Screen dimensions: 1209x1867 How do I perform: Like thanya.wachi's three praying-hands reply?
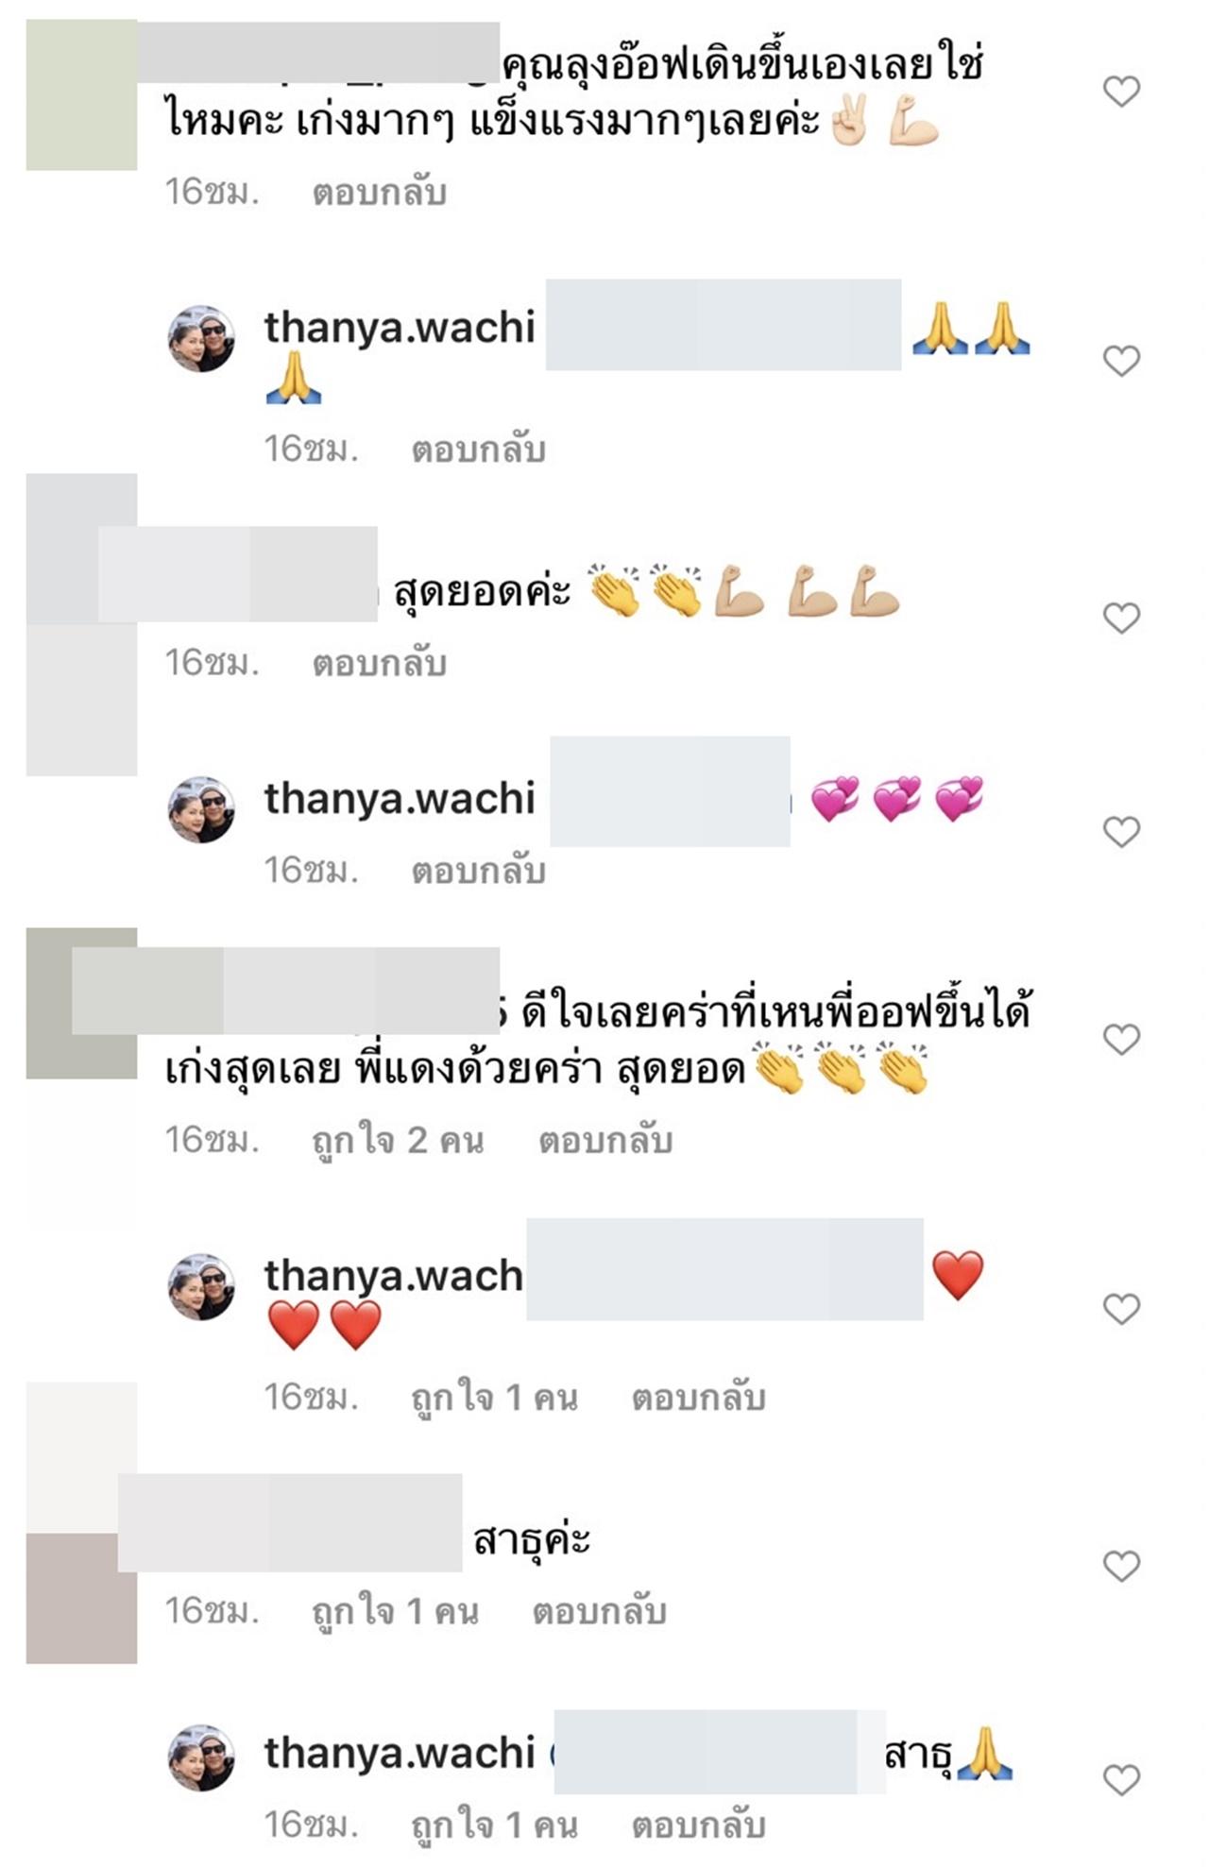tap(1121, 361)
